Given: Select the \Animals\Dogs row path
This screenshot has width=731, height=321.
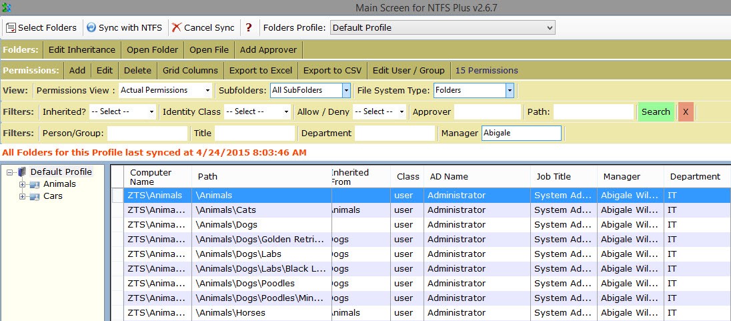Looking at the screenshot, I should [x=227, y=225].
